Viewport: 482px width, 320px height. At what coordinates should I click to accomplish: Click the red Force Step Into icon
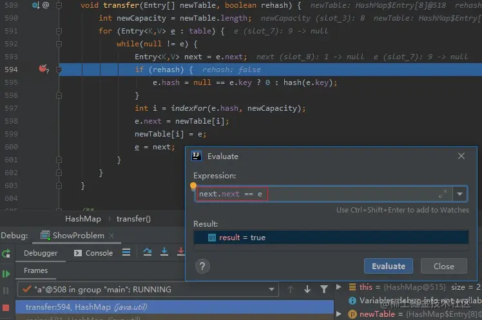[x=180, y=252]
